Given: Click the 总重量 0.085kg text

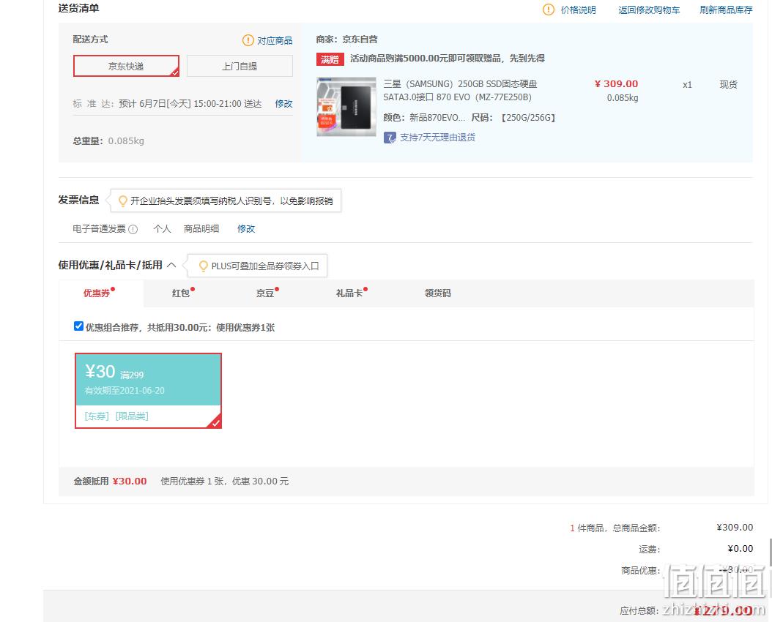Looking at the screenshot, I should coord(108,141).
